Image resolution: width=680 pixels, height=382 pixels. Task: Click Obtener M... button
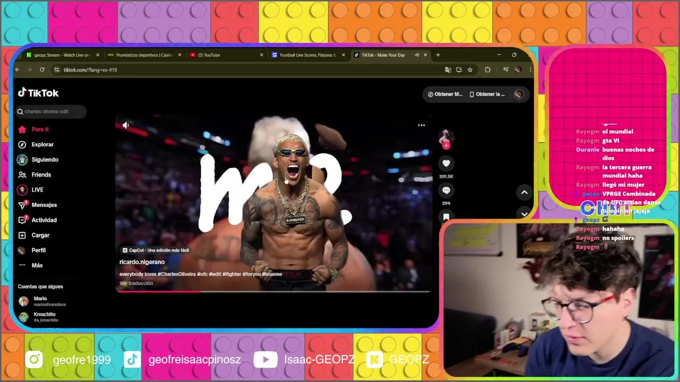coord(445,94)
